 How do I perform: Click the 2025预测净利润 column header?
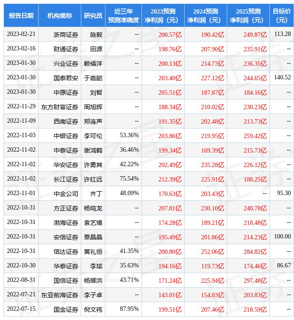(248, 15)
